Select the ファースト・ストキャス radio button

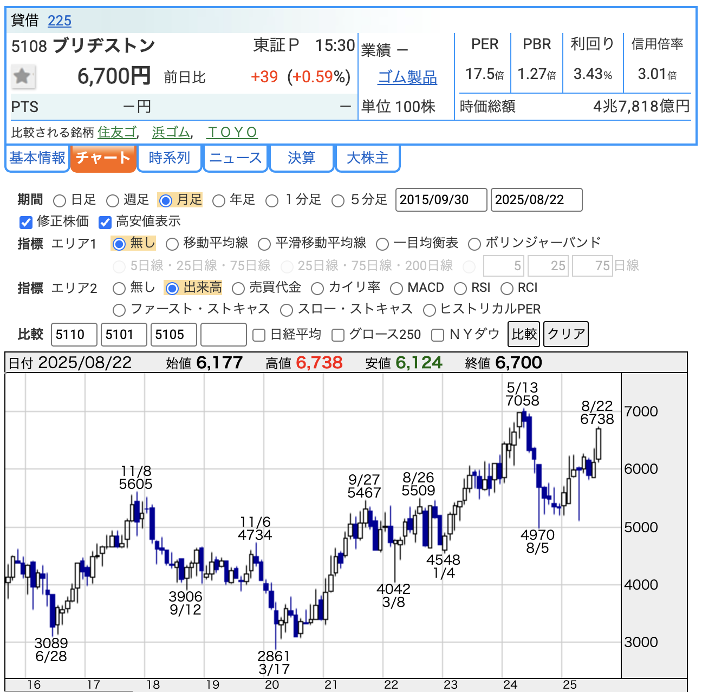tap(119, 310)
